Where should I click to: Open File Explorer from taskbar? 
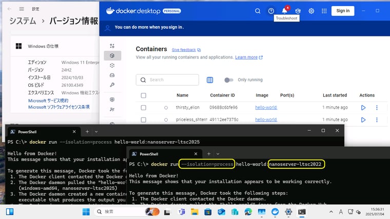(x=194, y=212)
